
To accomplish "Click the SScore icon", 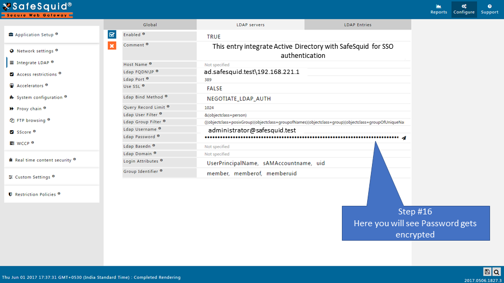I will tap(12, 132).
